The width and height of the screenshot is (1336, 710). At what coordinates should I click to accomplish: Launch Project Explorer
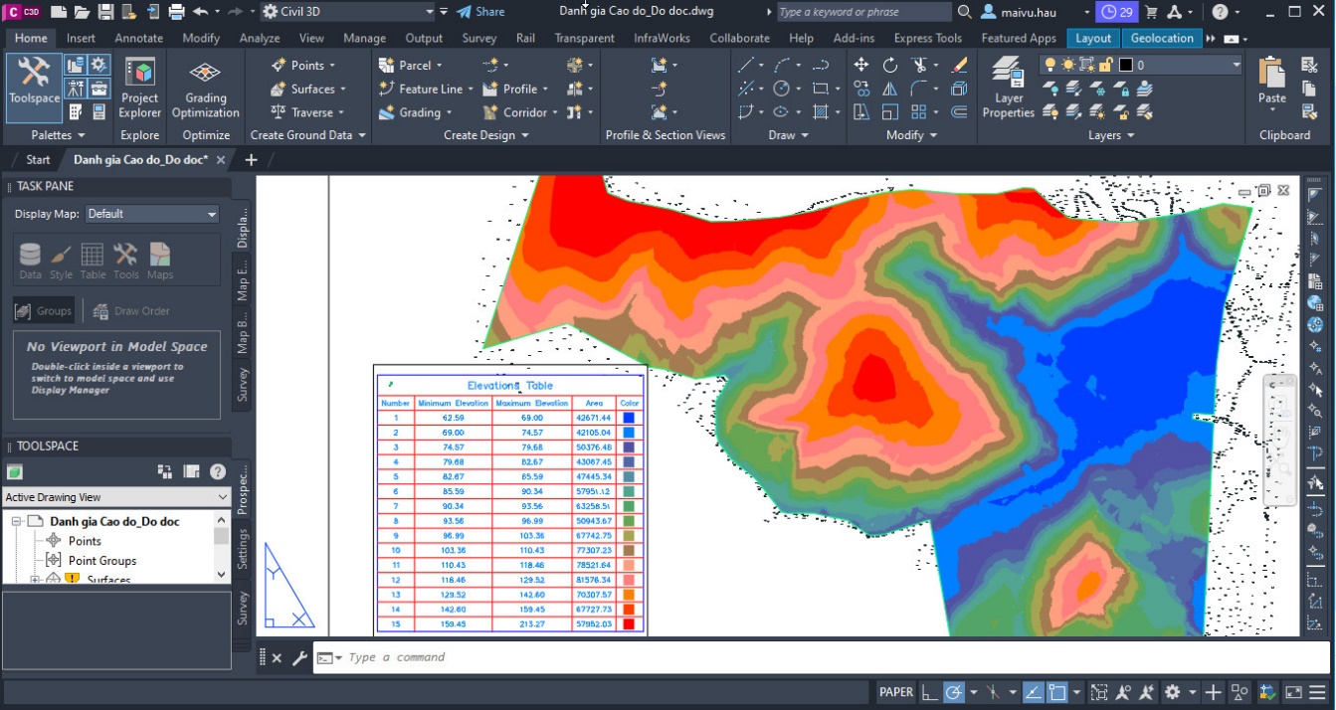[x=139, y=88]
